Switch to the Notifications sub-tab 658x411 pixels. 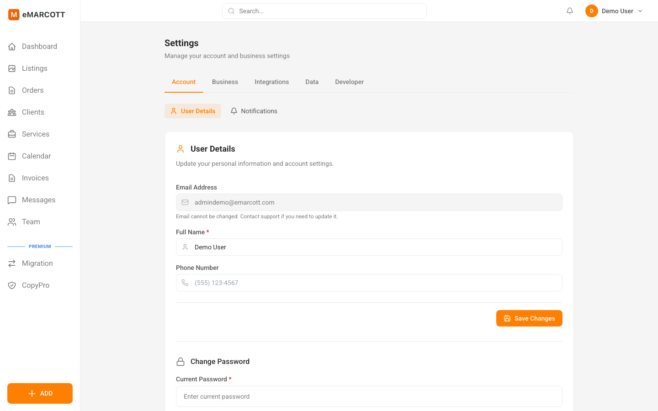(254, 111)
